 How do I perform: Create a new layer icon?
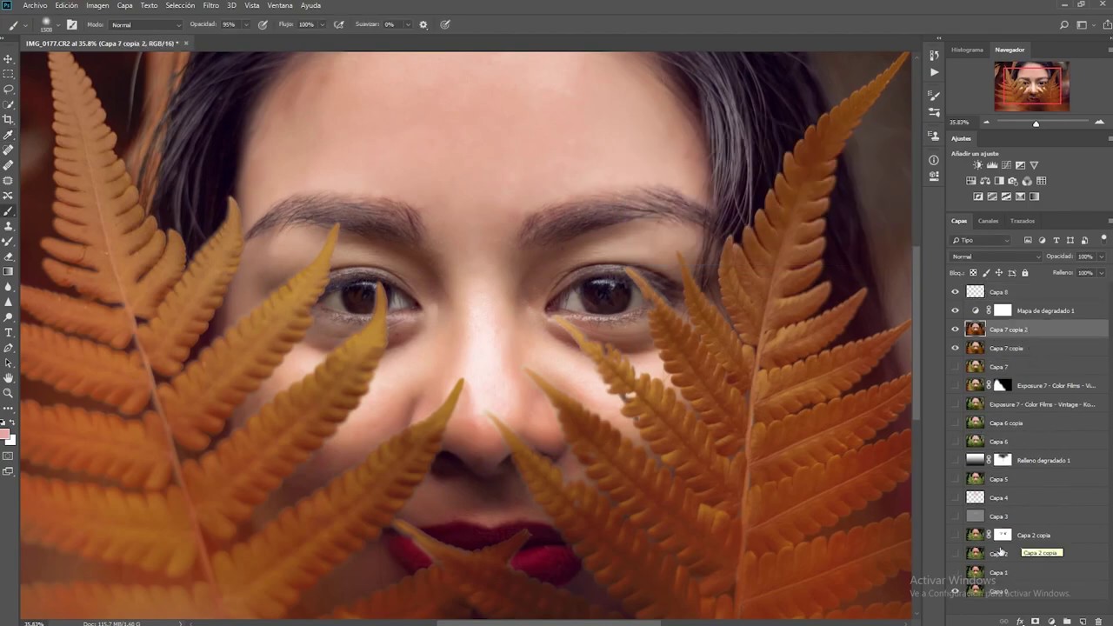(x=1083, y=621)
